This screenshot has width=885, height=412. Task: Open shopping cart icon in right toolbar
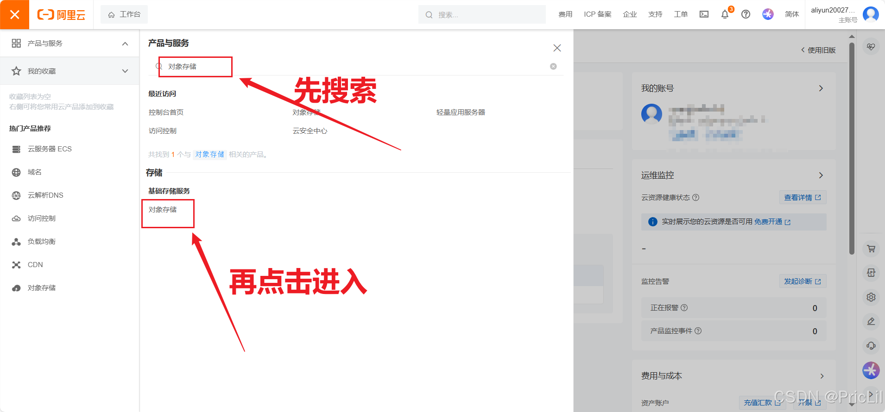[x=871, y=249]
